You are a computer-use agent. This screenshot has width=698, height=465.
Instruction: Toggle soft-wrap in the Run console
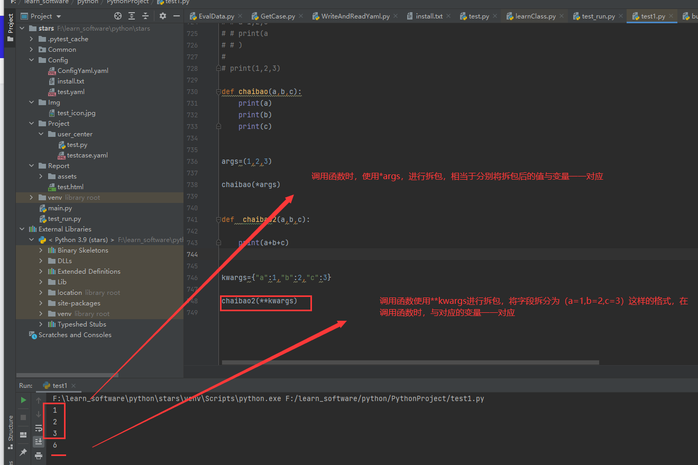pos(39,428)
